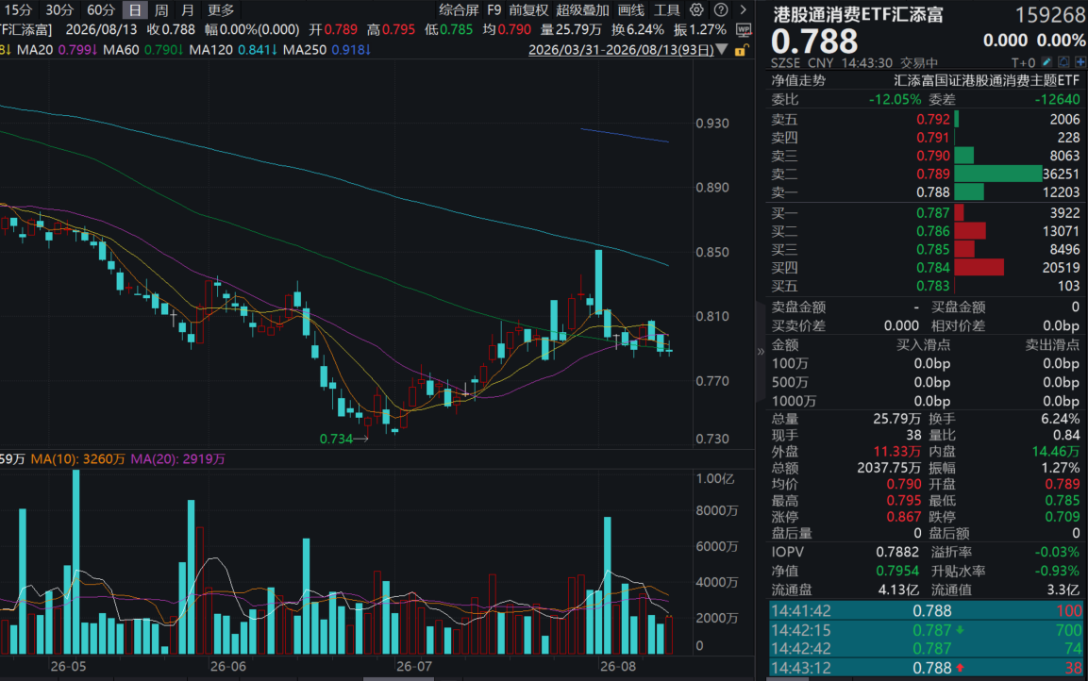Click the volume MA(10): 3260万 label
The height and width of the screenshot is (681, 1088).
coord(77,459)
